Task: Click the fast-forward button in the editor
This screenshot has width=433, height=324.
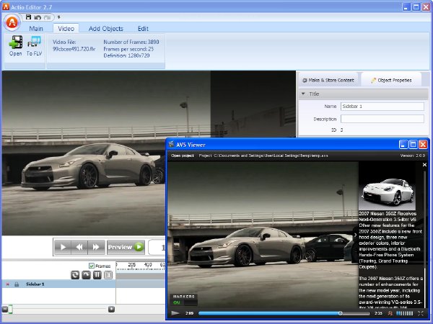Action: click(96, 247)
